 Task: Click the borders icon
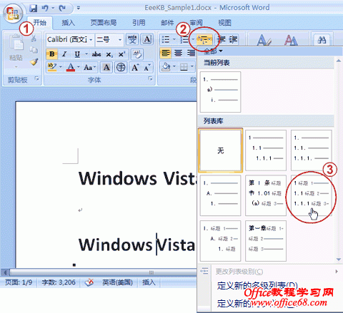[184, 67]
